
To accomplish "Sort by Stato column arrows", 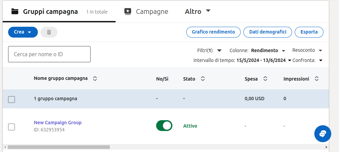I will 202,79.
